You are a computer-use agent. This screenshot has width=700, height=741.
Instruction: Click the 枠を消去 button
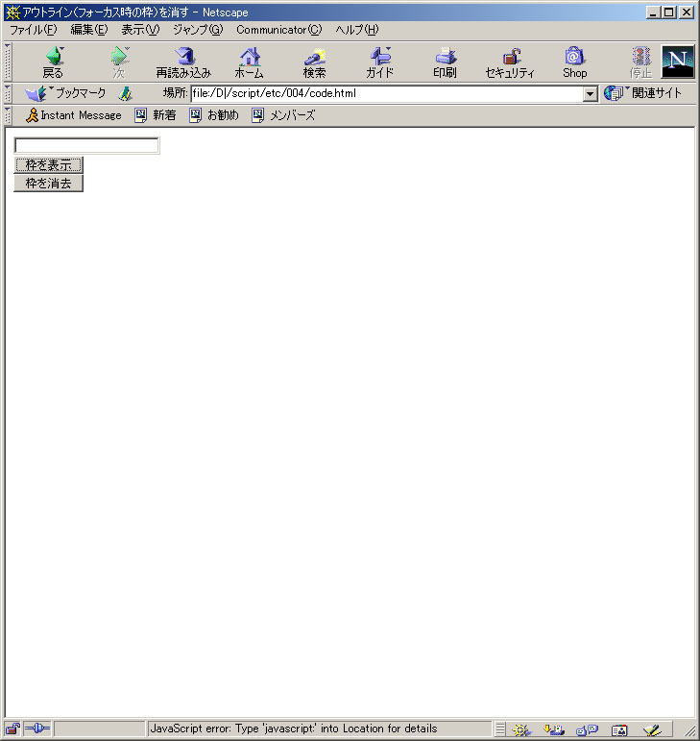point(49,184)
